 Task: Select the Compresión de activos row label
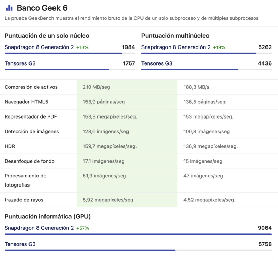(x=31, y=87)
